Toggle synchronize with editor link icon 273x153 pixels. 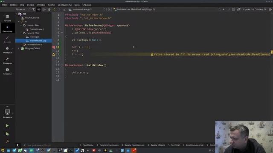point(39,9)
